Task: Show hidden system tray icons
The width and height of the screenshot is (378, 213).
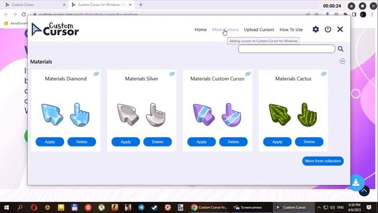Action: point(319,208)
